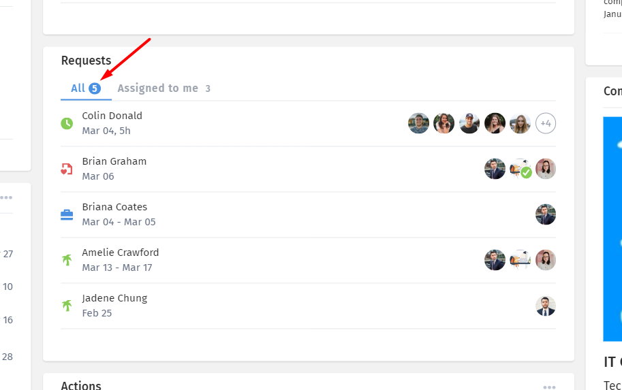The width and height of the screenshot is (622, 390).
Task: Expand the +4 more approvers badge
Action: pyautogui.click(x=546, y=123)
